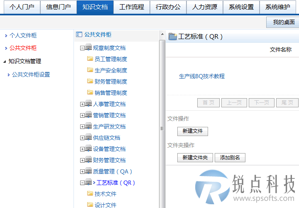This screenshot has width=299, height=208.
Task: Open the 设计文件 folder label
Action: point(105,205)
